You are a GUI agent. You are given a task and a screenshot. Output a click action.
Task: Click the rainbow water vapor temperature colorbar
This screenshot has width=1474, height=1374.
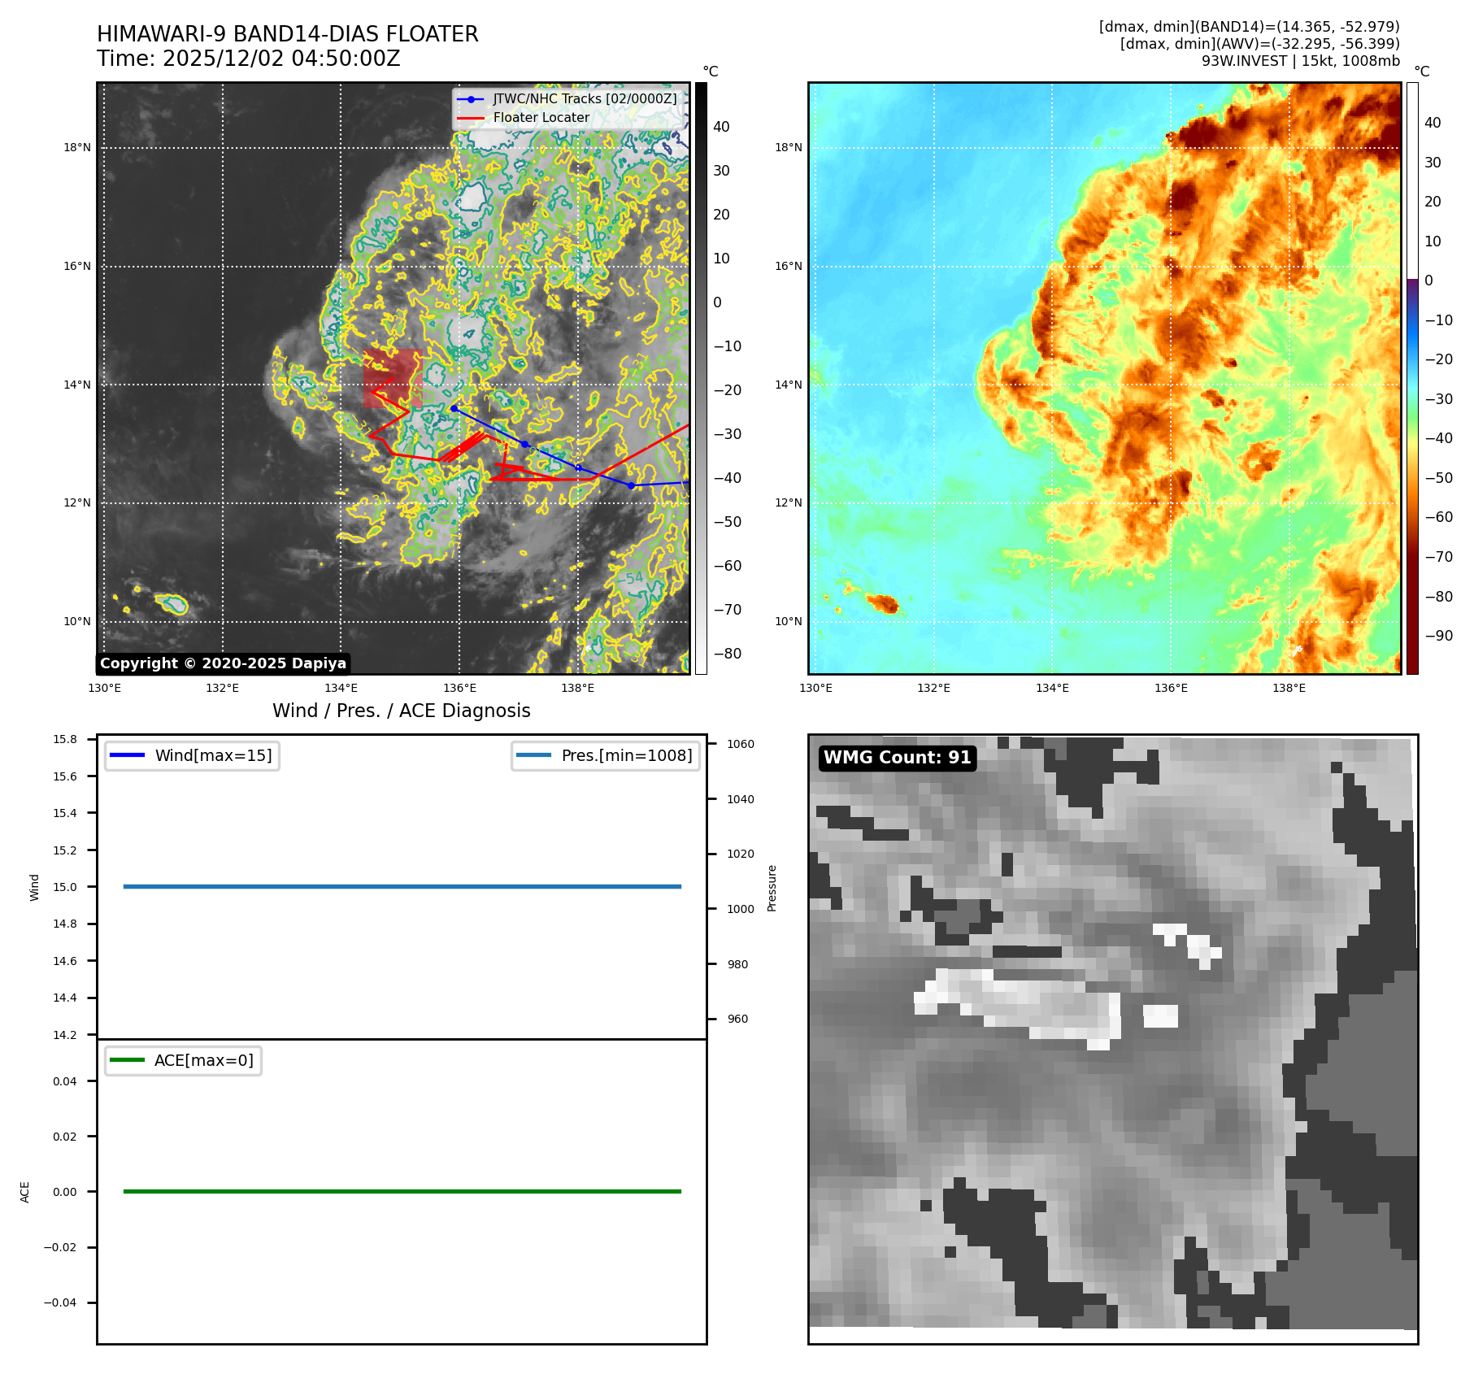(1412, 378)
